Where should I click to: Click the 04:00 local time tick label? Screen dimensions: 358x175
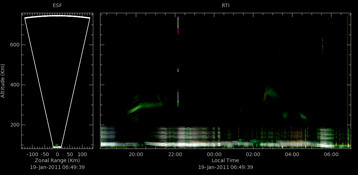tap(292, 154)
